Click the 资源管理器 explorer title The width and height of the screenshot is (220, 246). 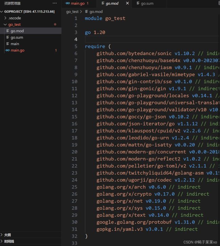(x=12, y=3)
